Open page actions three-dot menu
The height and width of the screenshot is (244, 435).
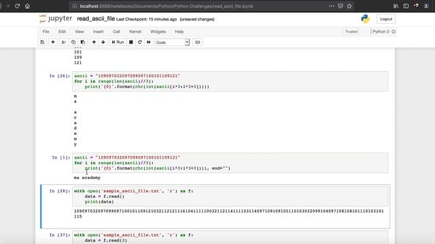331,6
